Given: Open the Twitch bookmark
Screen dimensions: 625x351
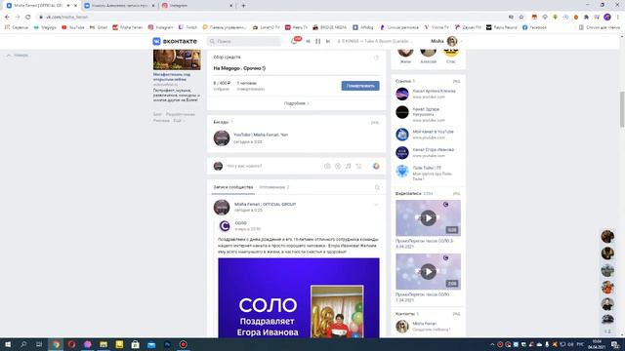Looking at the screenshot, I should coord(187,27).
